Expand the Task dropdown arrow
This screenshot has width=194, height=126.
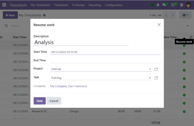pyautogui.click(x=150, y=78)
